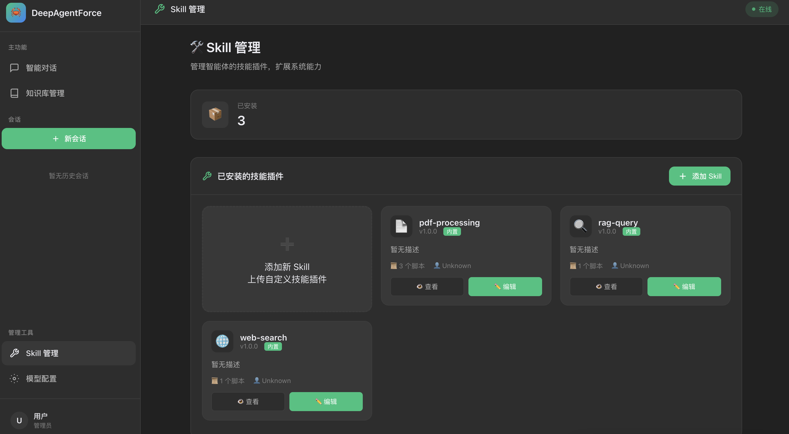This screenshot has width=789, height=434.
Task: Click the wrench icon next to 已安装的技能插件
Action: (x=208, y=176)
